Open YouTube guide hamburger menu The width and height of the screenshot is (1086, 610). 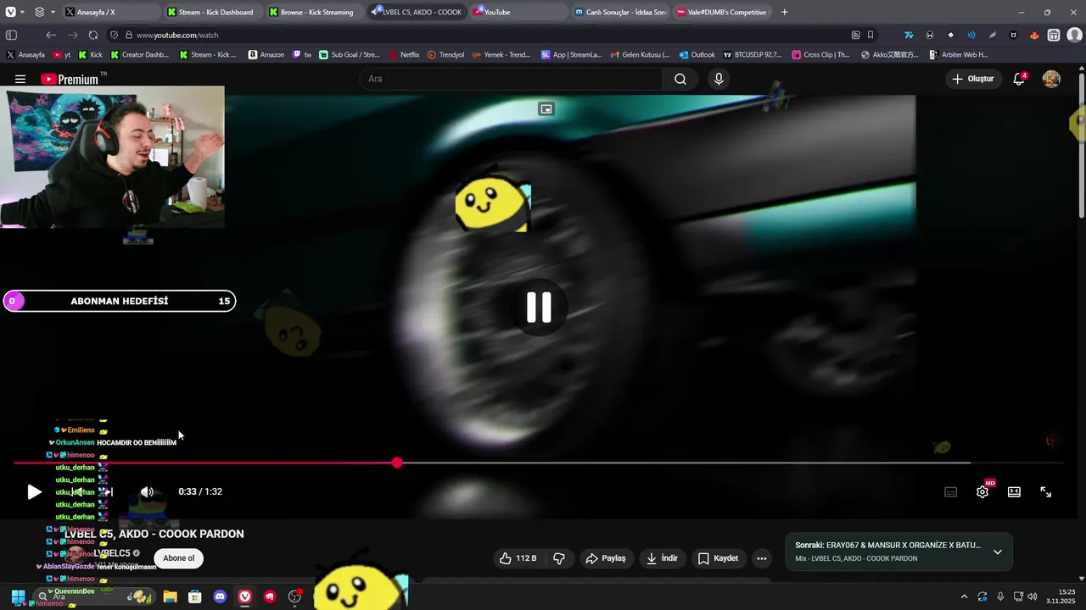click(20, 79)
